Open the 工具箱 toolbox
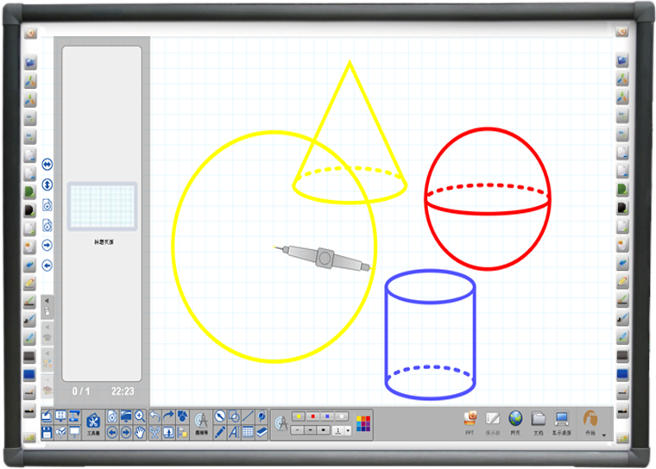The width and height of the screenshot is (656, 469). [93, 422]
